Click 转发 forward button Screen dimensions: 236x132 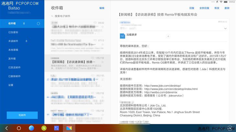click(217, 8)
